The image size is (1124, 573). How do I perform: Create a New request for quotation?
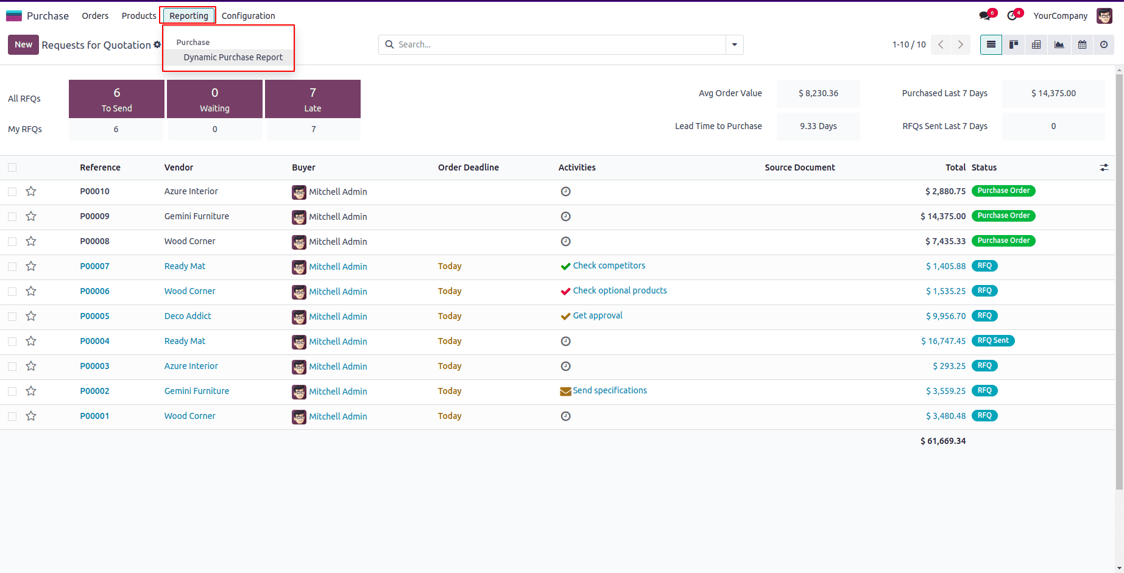click(23, 44)
